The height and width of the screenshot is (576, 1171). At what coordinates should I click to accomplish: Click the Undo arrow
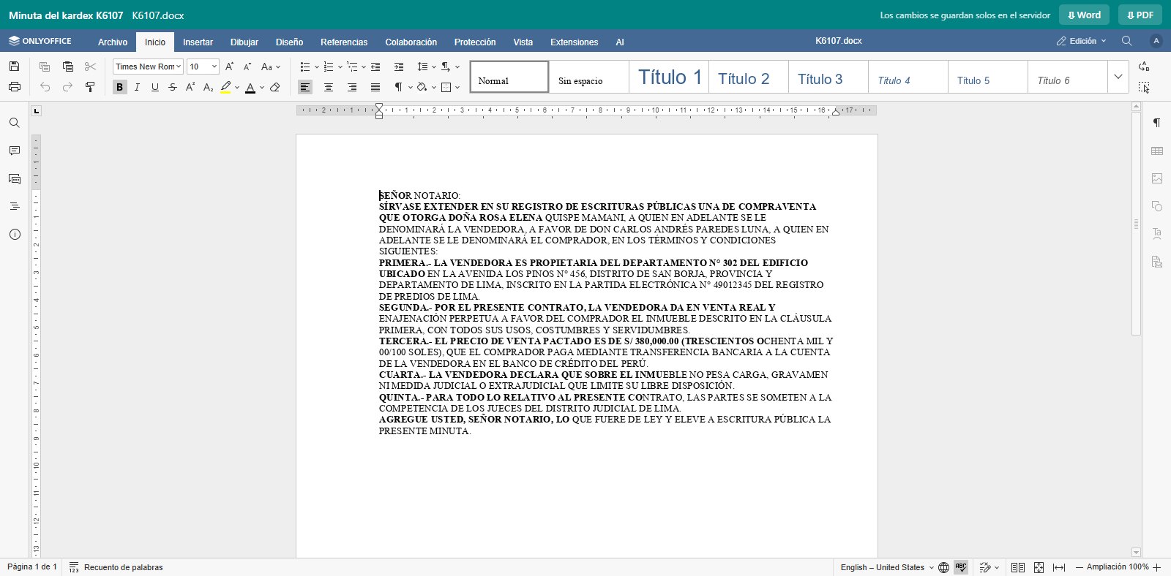tap(45, 87)
